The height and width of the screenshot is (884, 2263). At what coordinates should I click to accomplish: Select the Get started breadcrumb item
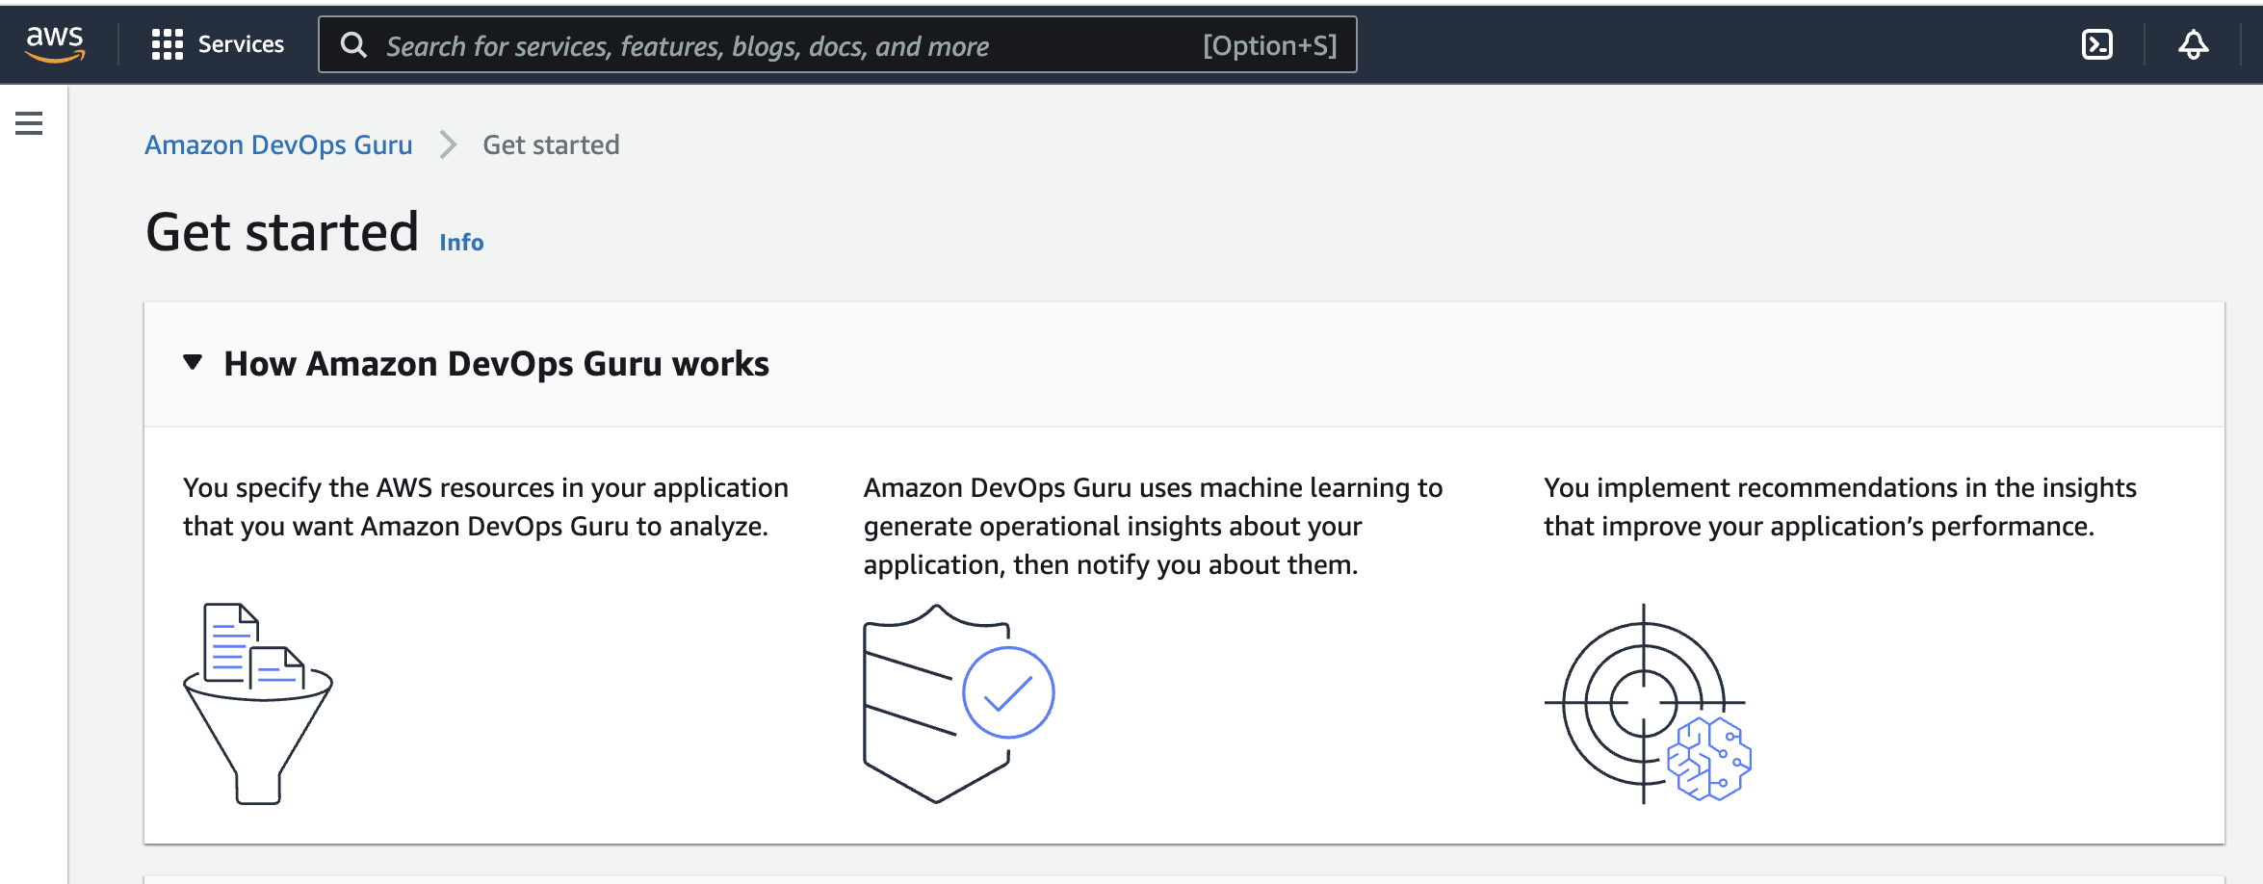[x=551, y=144]
